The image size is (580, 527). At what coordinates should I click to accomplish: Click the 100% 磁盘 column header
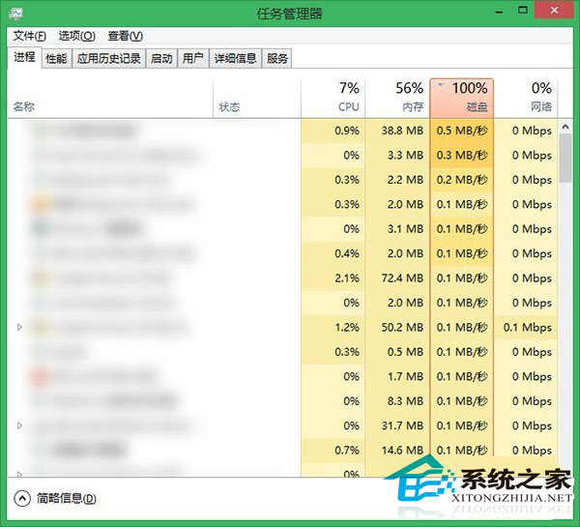tap(462, 99)
